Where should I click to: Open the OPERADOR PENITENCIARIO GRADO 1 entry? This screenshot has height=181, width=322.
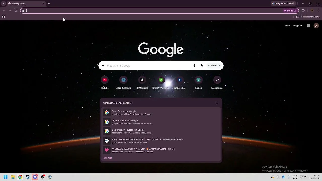click(x=161, y=141)
